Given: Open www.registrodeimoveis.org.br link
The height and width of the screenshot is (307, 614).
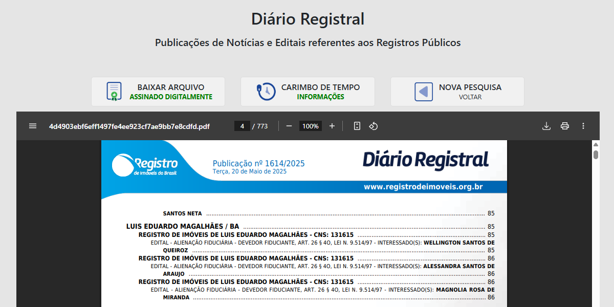Looking at the screenshot, I should pos(423,187).
